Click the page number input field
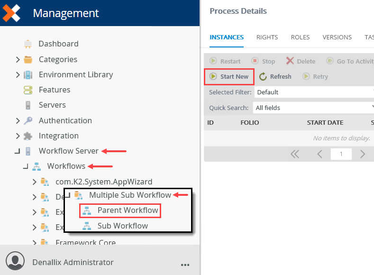 (340, 154)
